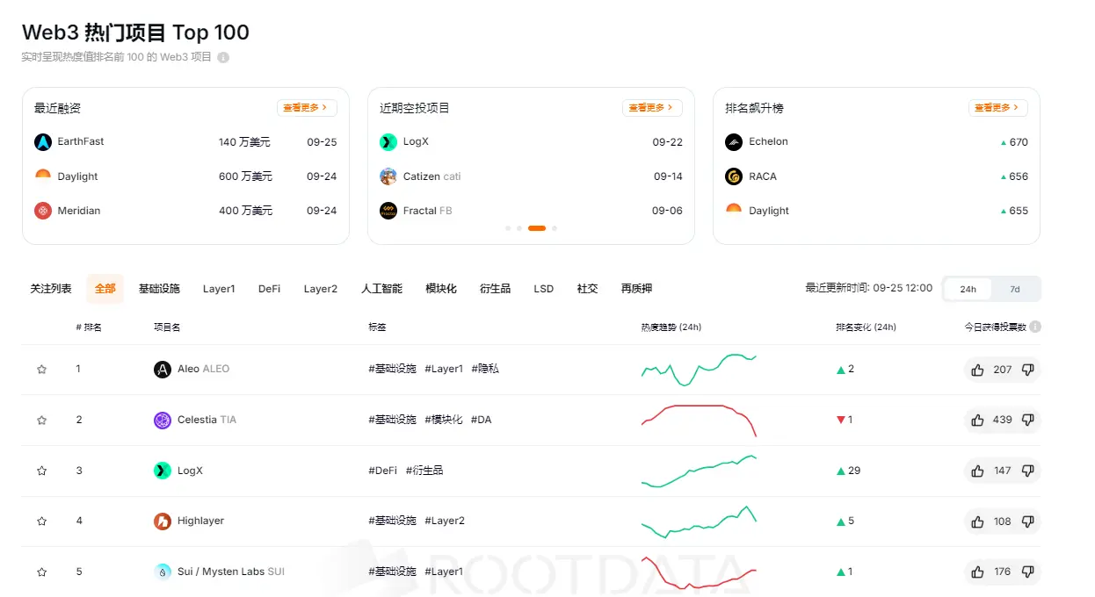
Task: Click the Daylight icon in 排名飙升榜
Action: tap(733, 210)
